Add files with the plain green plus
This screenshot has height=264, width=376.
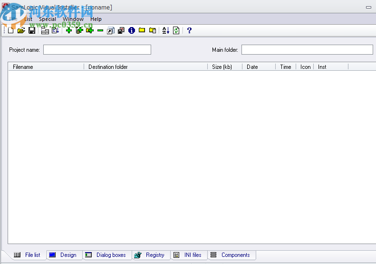click(x=69, y=30)
